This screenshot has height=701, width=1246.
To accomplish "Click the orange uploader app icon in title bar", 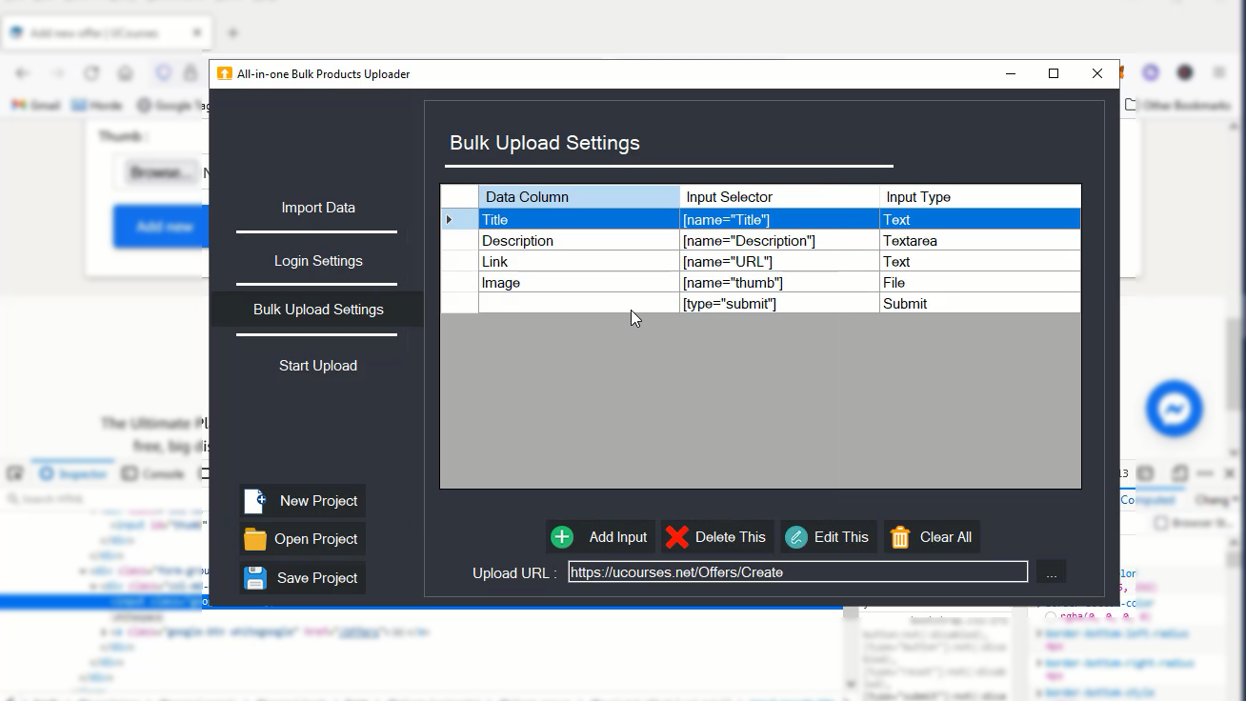I will tap(225, 73).
